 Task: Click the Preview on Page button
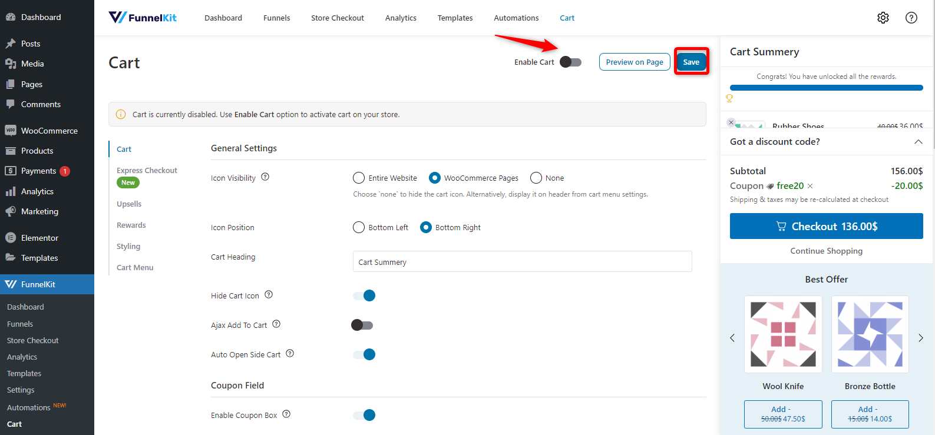(635, 62)
